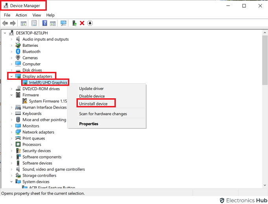This screenshot has width=268, height=204.
Task: Click the DVD/CD-ROM drives disc icon
Action: (x=18, y=88)
